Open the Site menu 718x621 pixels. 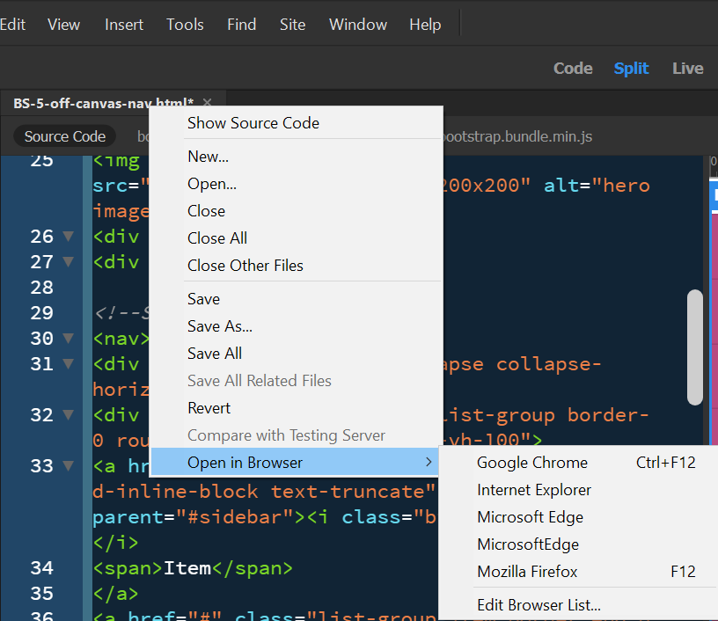coord(292,24)
